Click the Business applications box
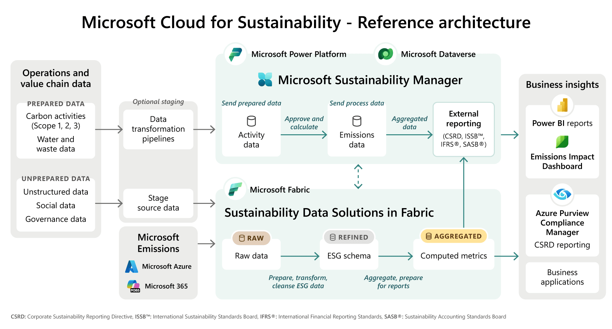The height and width of the screenshot is (329, 612). click(x=562, y=277)
